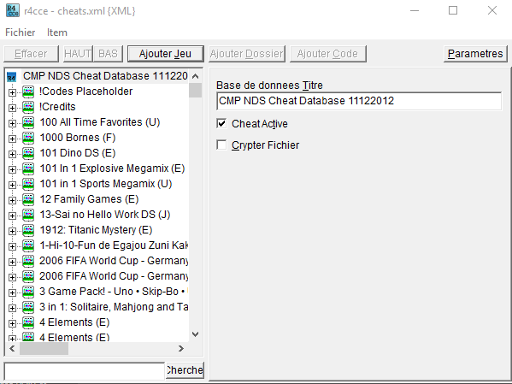
Task: Click the game icon next to 1000 Bornes (F)
Action: [x=28, y=138]
